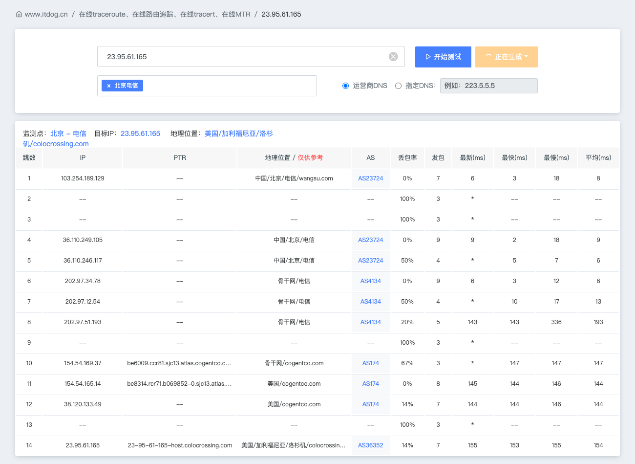Remove the 北京电信 tag via x
The height and width of the screenshot is (464, 635).
click(x=108, y=86)
